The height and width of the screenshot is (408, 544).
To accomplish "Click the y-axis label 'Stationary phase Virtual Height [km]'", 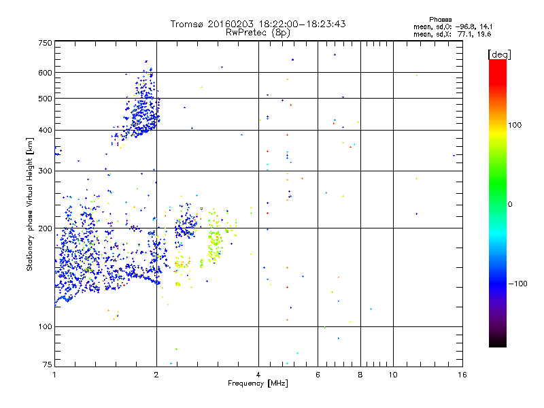I will click(30, 204).
